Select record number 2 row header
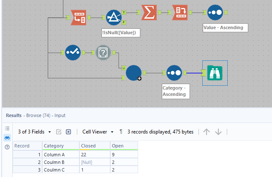This screenshot has height=177, width=272. coord(27,162)
